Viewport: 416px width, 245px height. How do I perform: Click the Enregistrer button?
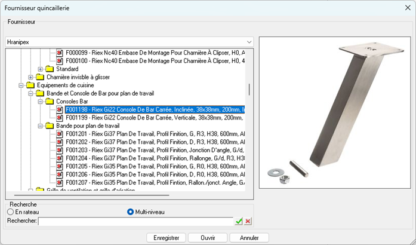(x=166, y=237)
